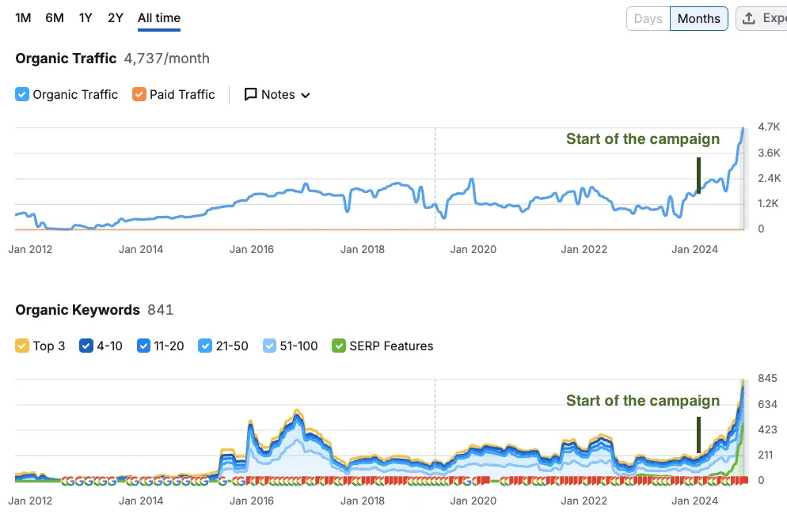Click Jan 2012 on traffic chart axis
The image size is (787, 514).
[x=30, y=249]
